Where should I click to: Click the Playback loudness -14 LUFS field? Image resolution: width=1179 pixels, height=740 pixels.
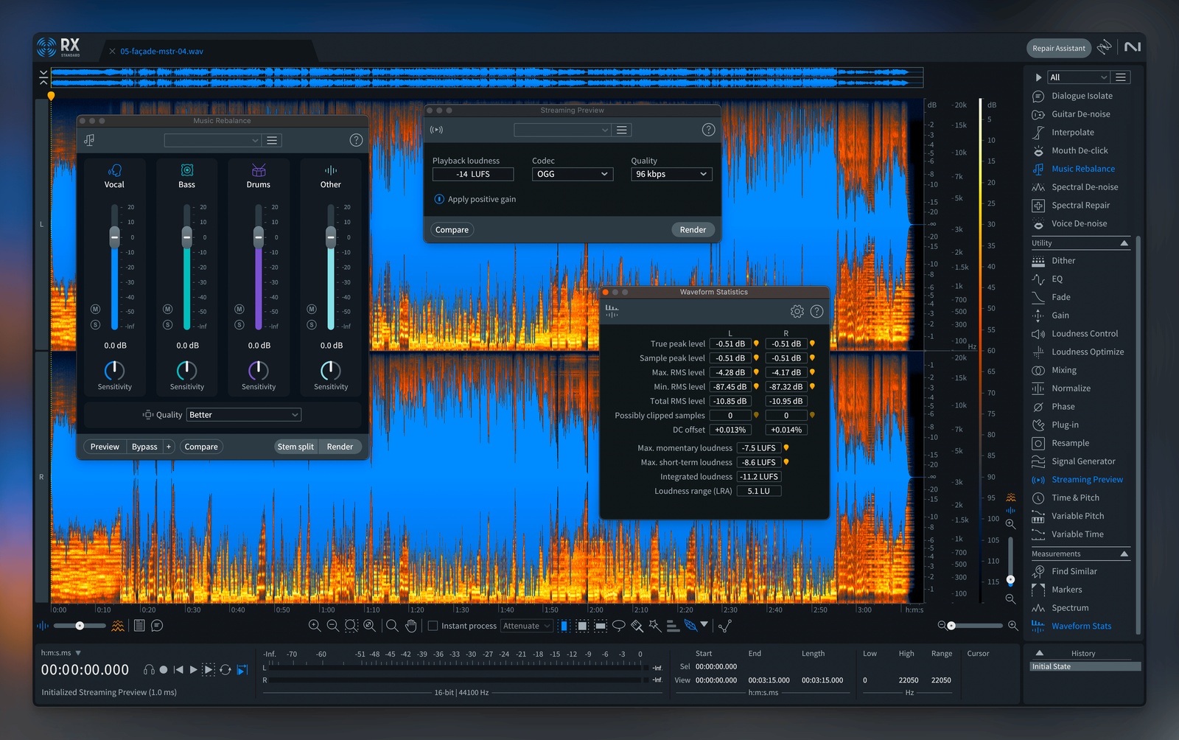pos(472,174)
